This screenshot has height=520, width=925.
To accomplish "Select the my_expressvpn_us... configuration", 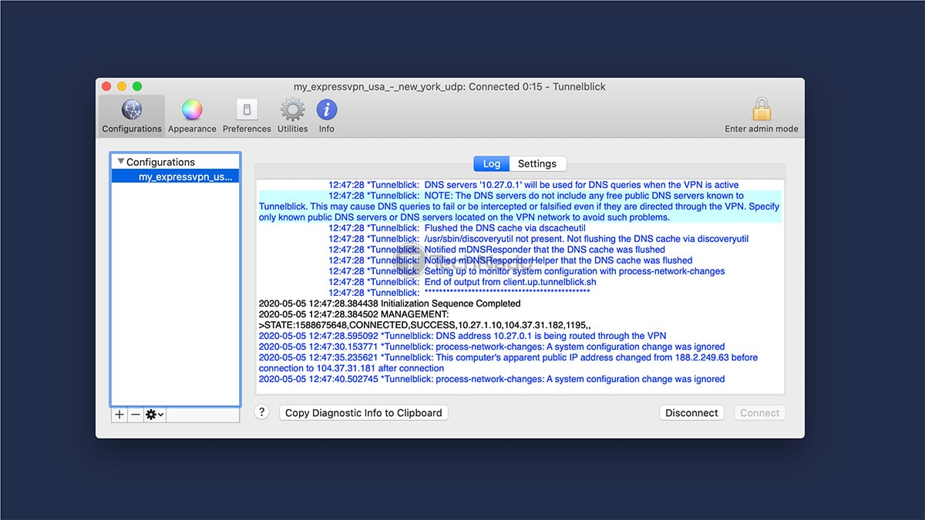I will (x=176, y=176).
